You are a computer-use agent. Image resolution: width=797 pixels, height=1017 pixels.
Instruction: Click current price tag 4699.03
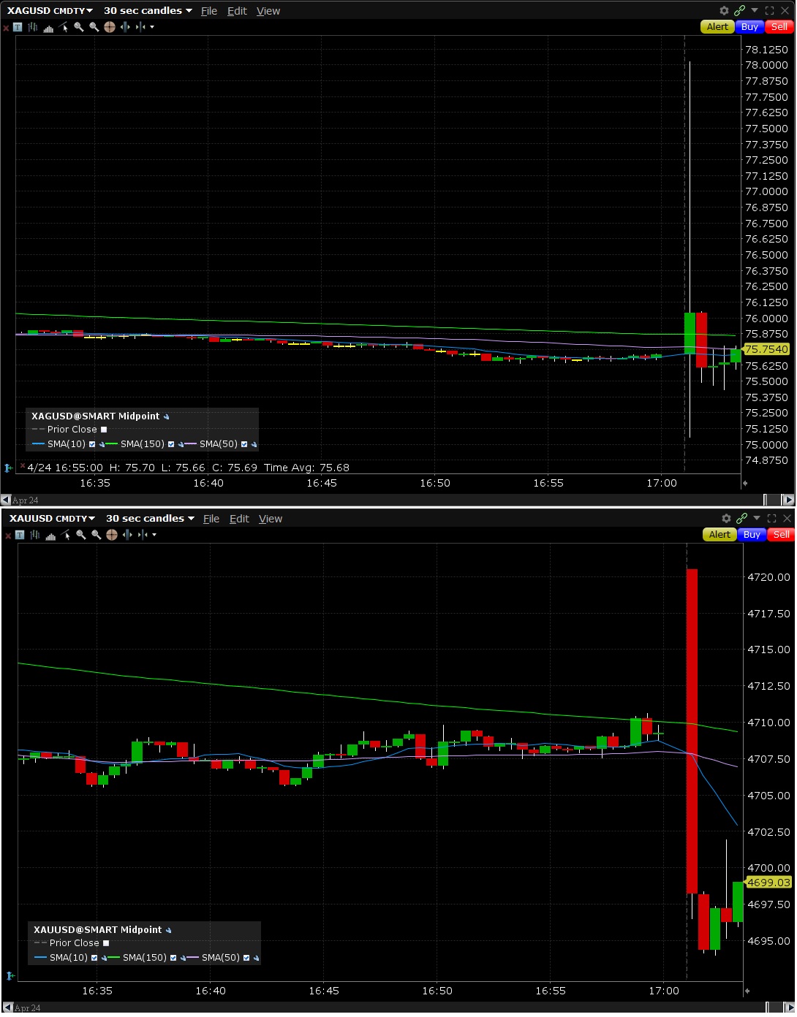pyautogui.click(x=768, y=883)
